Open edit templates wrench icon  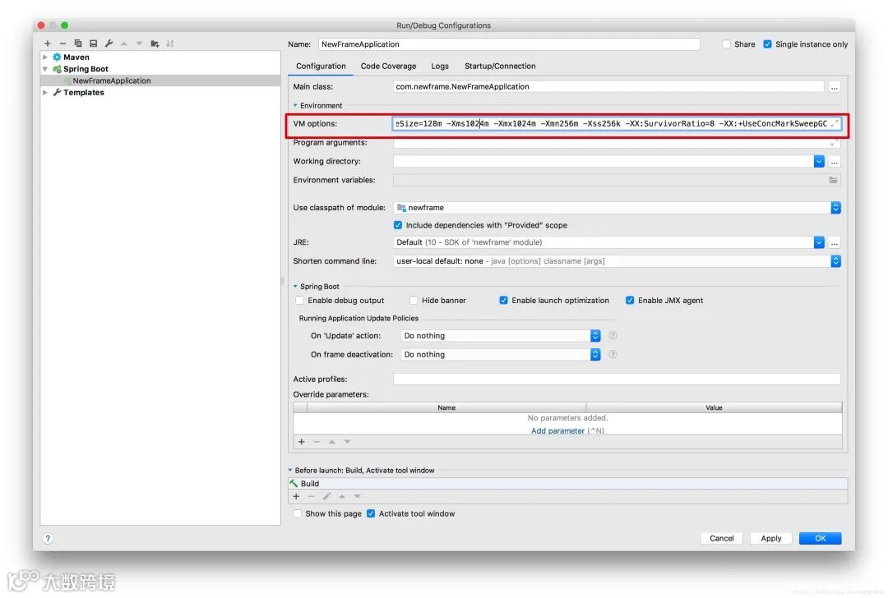(109, 44)
